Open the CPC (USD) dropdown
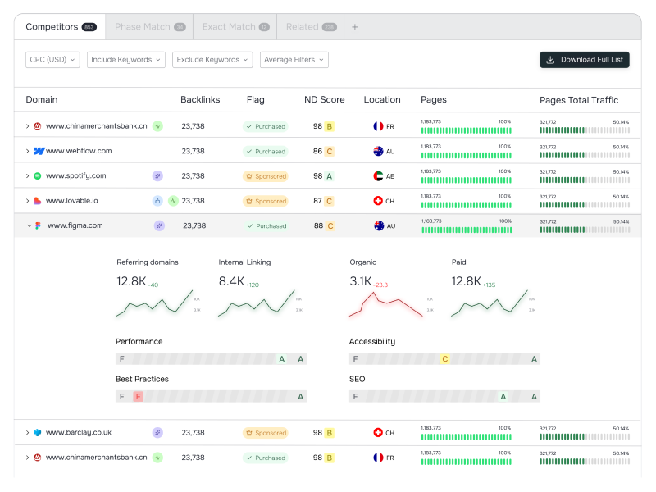 pyautogui.click(x=52, y=59)
